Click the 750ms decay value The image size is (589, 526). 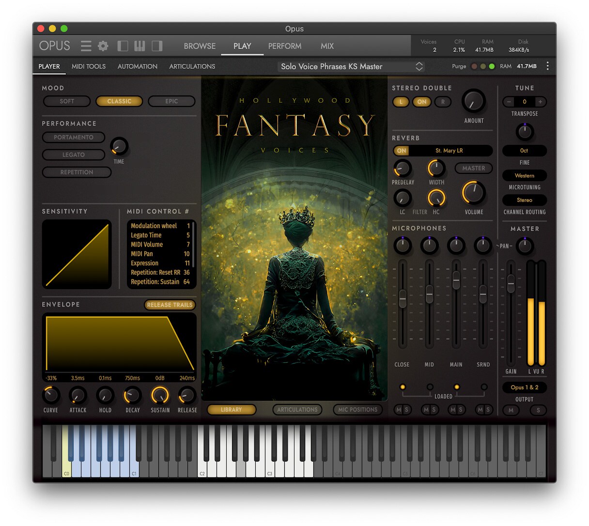tap(132, 378)
